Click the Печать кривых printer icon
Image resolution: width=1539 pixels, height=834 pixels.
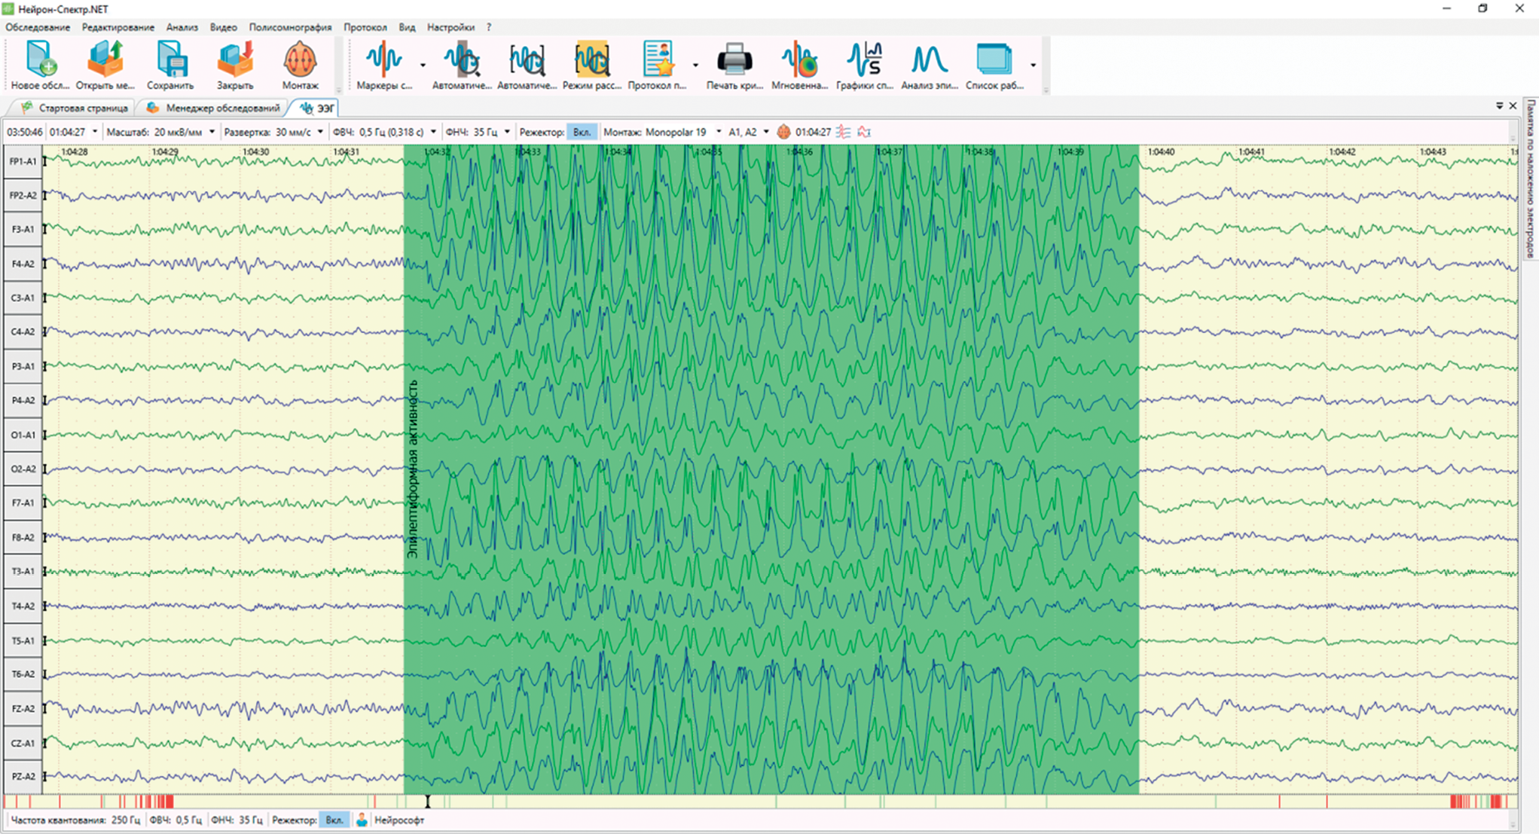pyautogui.click(x=734, y=60)
